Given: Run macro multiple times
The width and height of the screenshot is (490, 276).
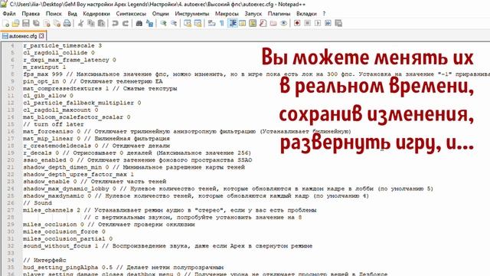Looking at the screenshot, I should 328,23.
